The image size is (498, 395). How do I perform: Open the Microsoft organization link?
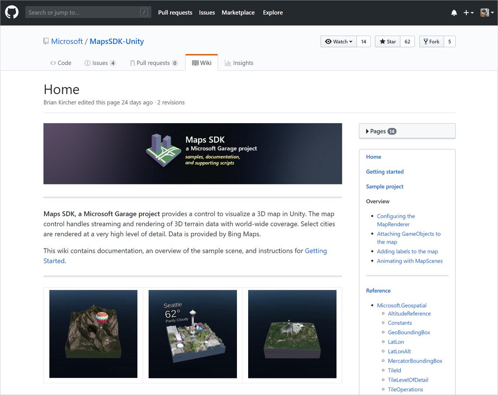[x=67, y=41]
